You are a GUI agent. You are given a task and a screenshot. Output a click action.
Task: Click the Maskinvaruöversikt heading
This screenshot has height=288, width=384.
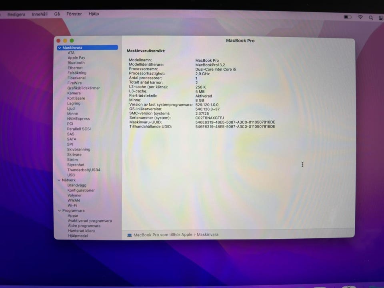click(x=146, y=51)
